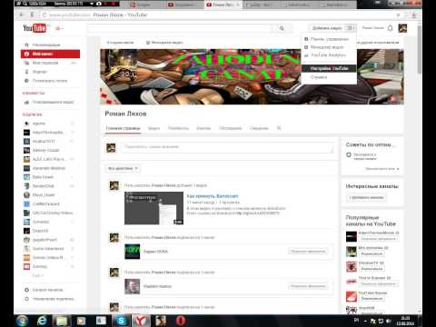Click the Gaming subscription icon in sidebar
Screen dimensions: 436x327
26,266
